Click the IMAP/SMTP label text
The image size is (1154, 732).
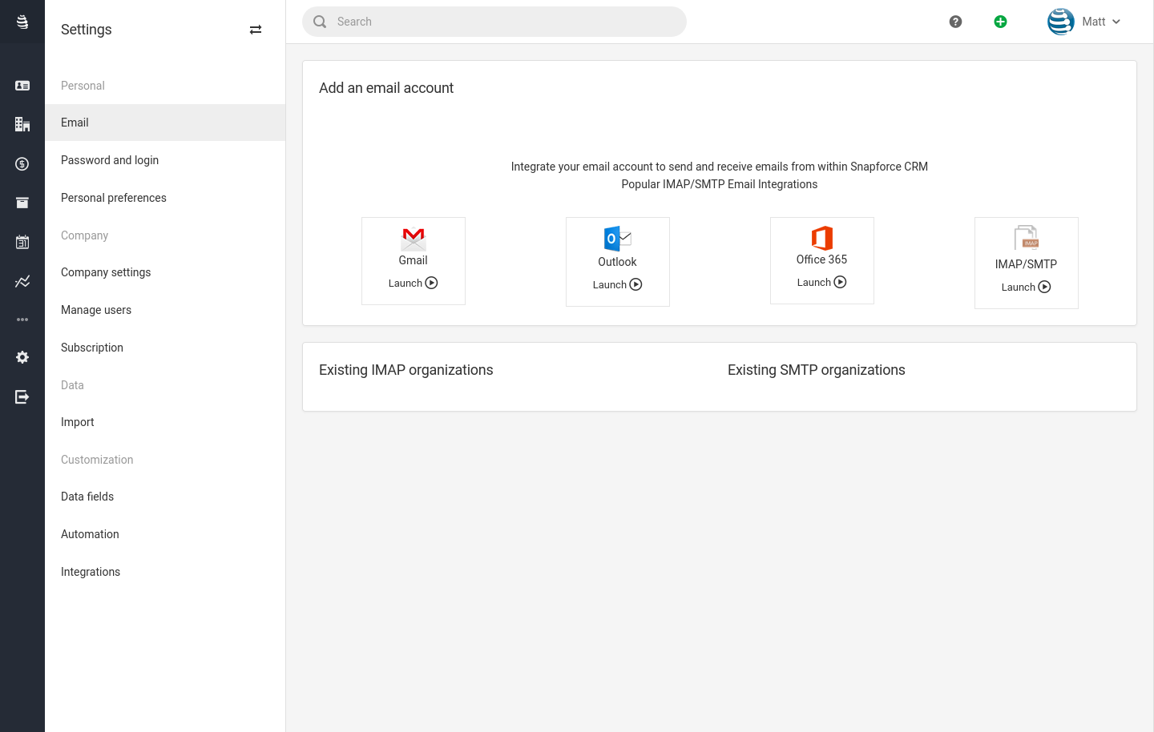1027,264
